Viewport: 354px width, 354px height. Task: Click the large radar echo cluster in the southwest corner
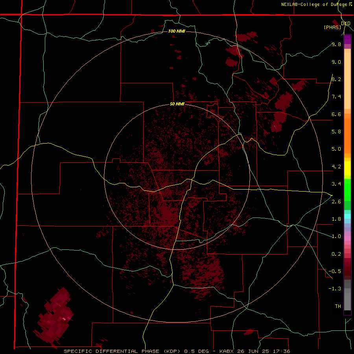tap(54, 317)
